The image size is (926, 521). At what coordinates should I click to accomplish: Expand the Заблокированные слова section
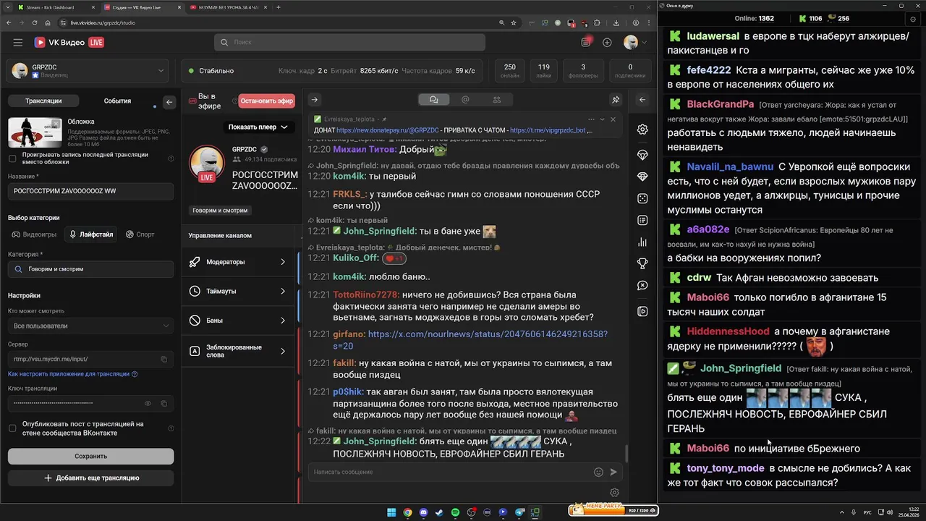(x=239, y=351)
